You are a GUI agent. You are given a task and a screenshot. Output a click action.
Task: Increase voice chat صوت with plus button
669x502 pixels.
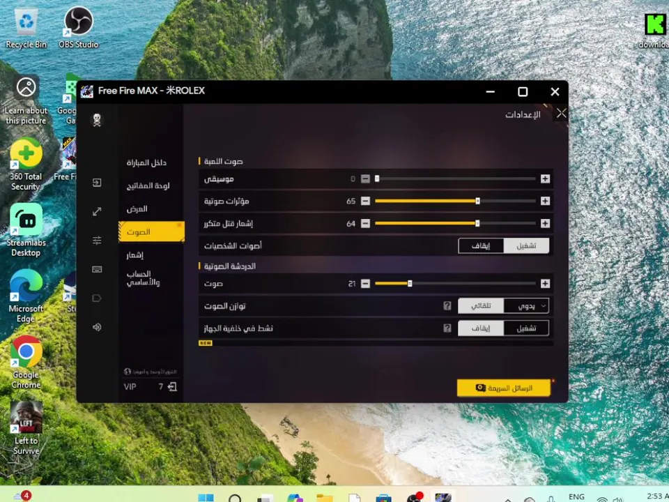tap(545, 284)
